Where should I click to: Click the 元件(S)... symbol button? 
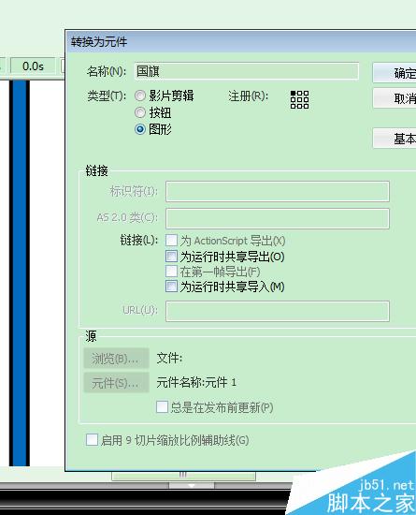(x=116, y=383)
